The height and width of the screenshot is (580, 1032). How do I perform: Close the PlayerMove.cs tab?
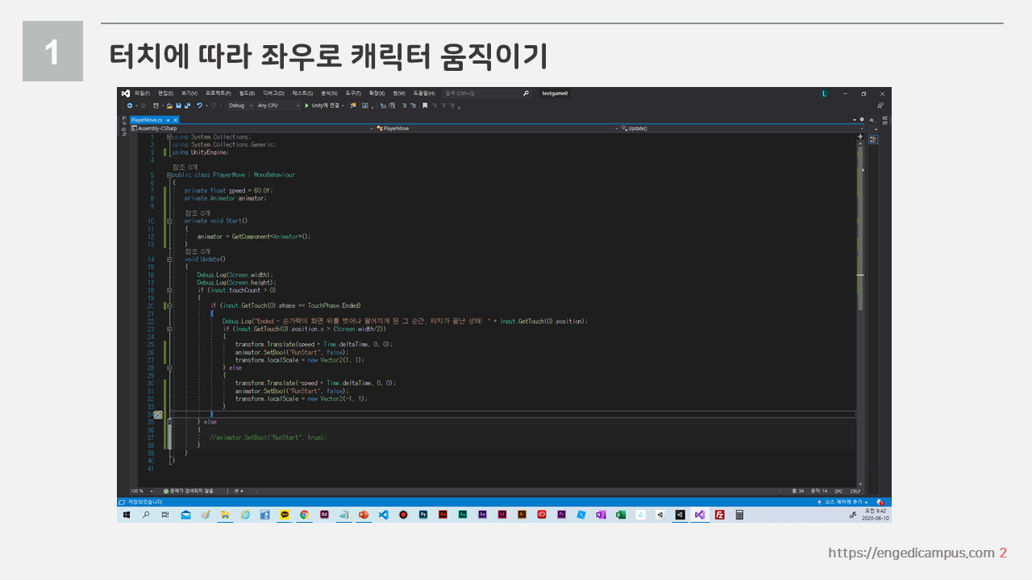tap(176, 120)
